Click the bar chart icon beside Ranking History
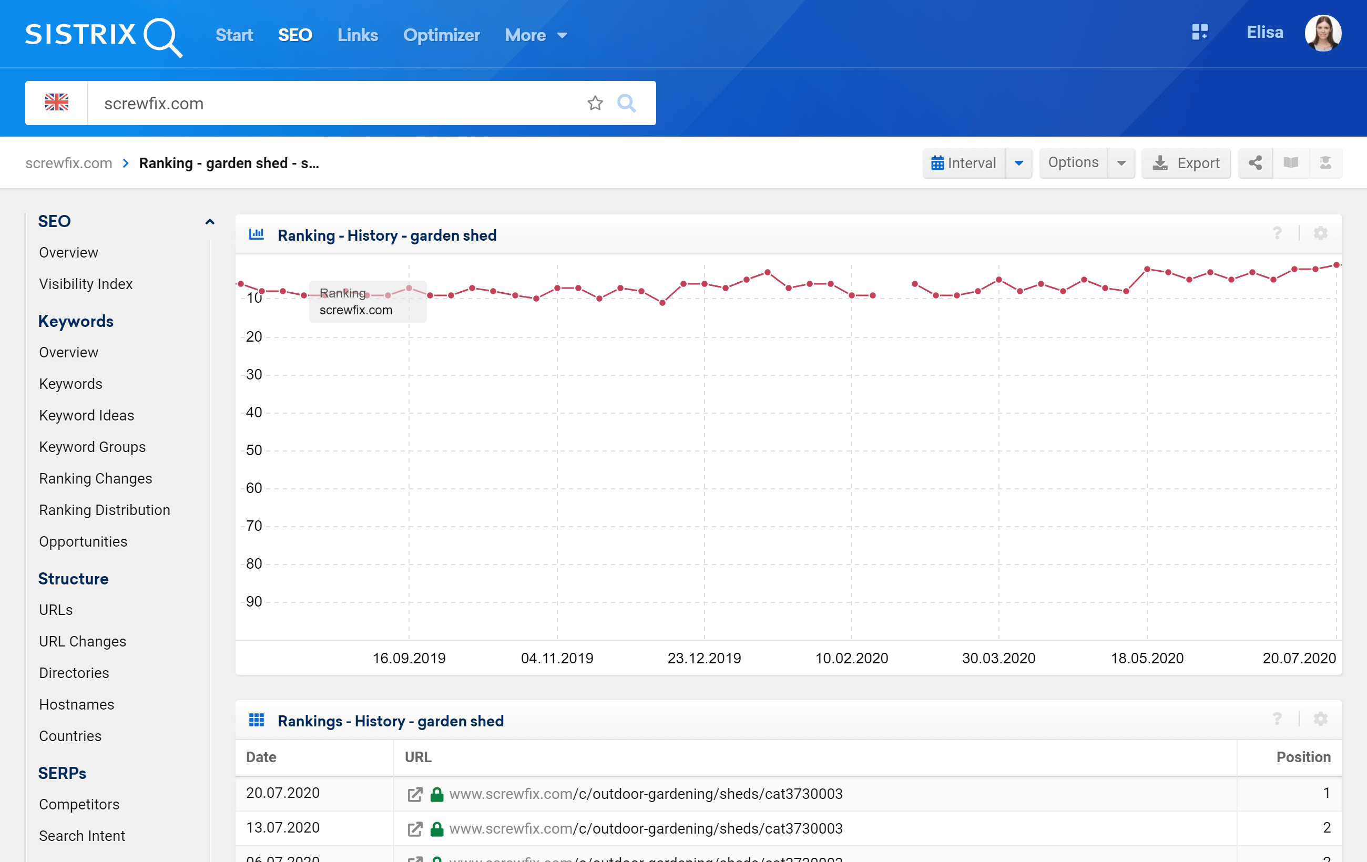Viewport: 1367px width, 862px height. pos(257,234)
